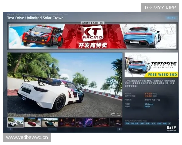Select the purple neon screenshot thumbnail
182x145 pixels.
[84, 122]
